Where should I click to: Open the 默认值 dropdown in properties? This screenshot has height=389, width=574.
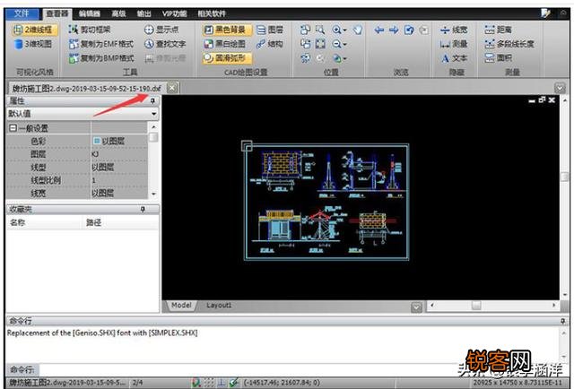[x=153, y=114]
